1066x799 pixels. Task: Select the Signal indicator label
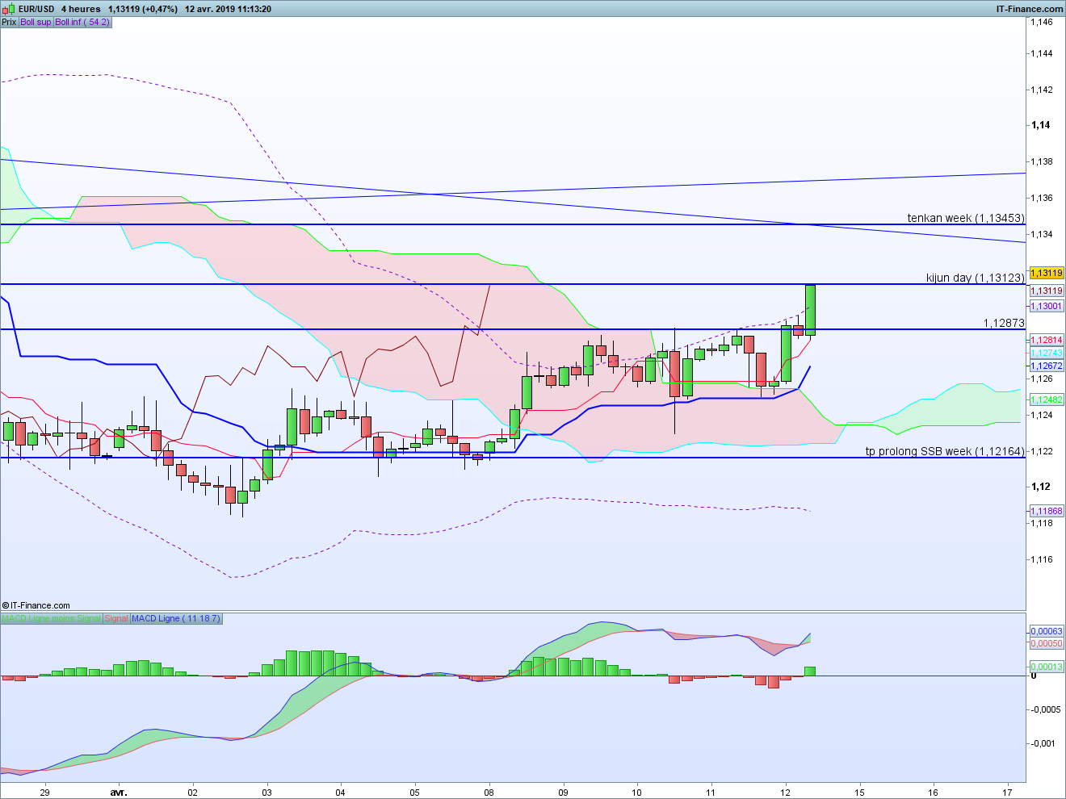tap(116, 618)
